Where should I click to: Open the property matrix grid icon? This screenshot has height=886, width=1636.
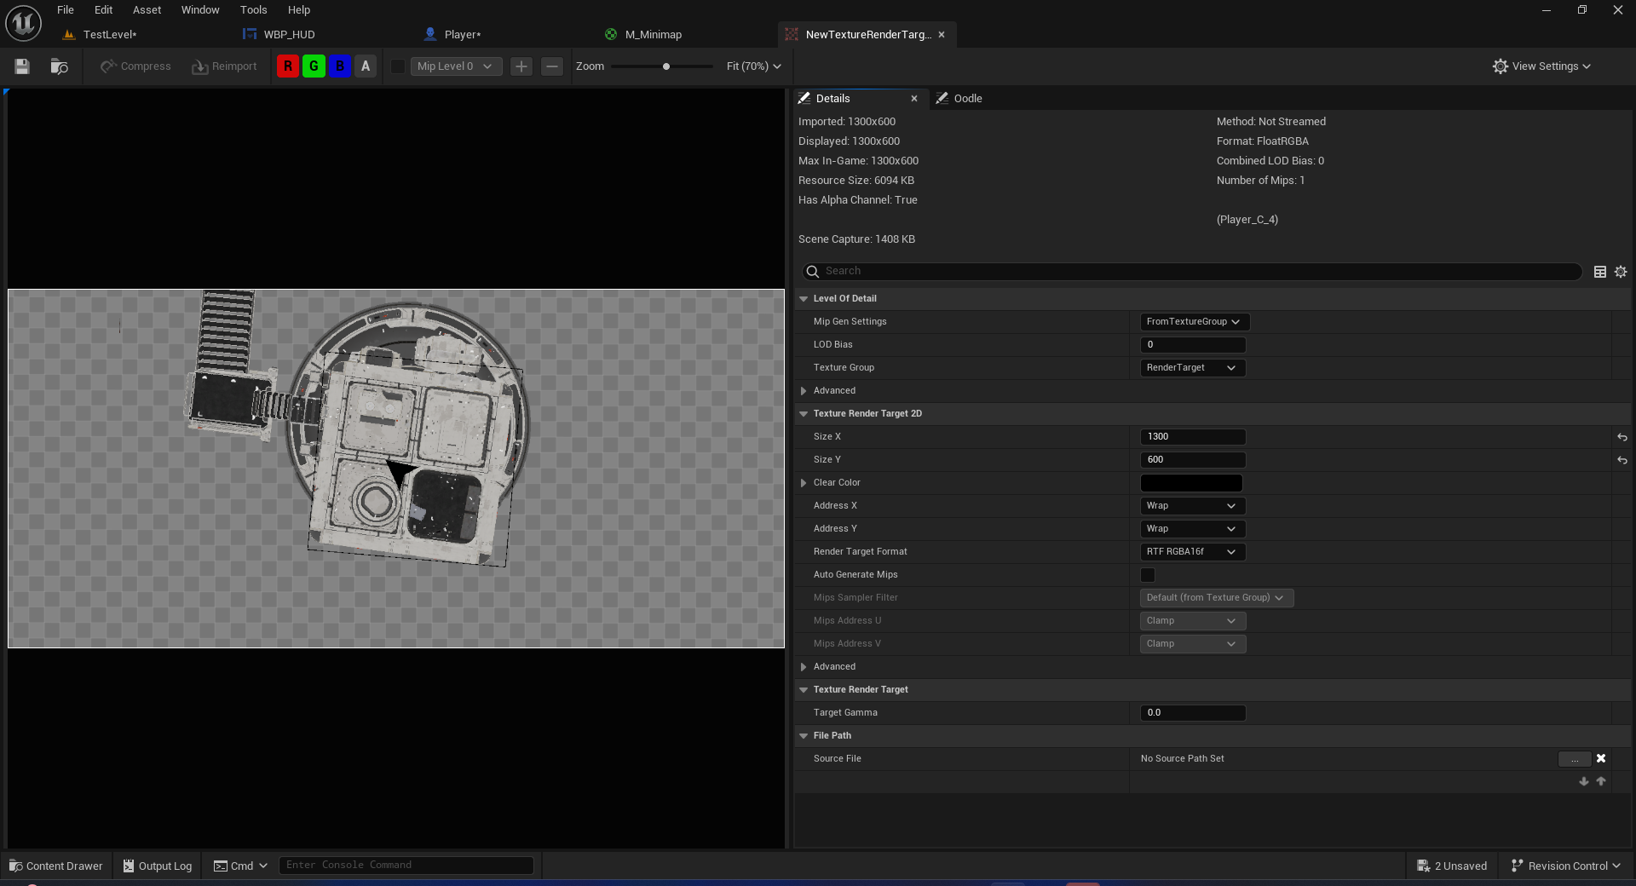pos(1600,272)
